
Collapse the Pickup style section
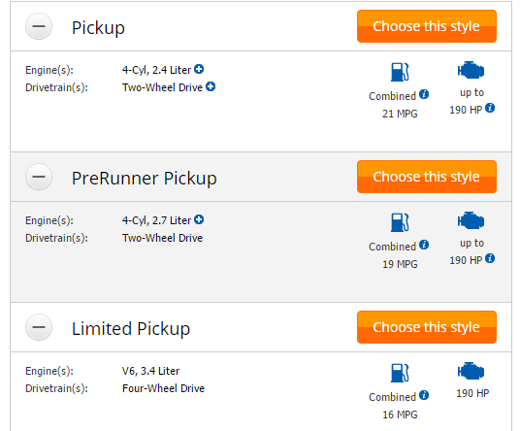pos(39,26)
